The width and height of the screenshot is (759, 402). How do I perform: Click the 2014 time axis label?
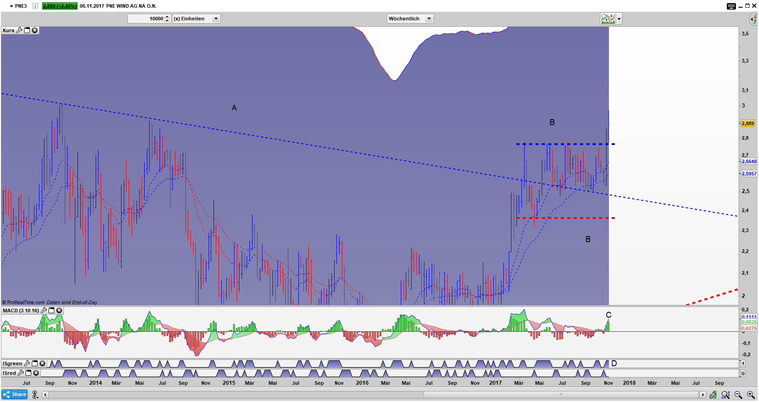[96, 383]
